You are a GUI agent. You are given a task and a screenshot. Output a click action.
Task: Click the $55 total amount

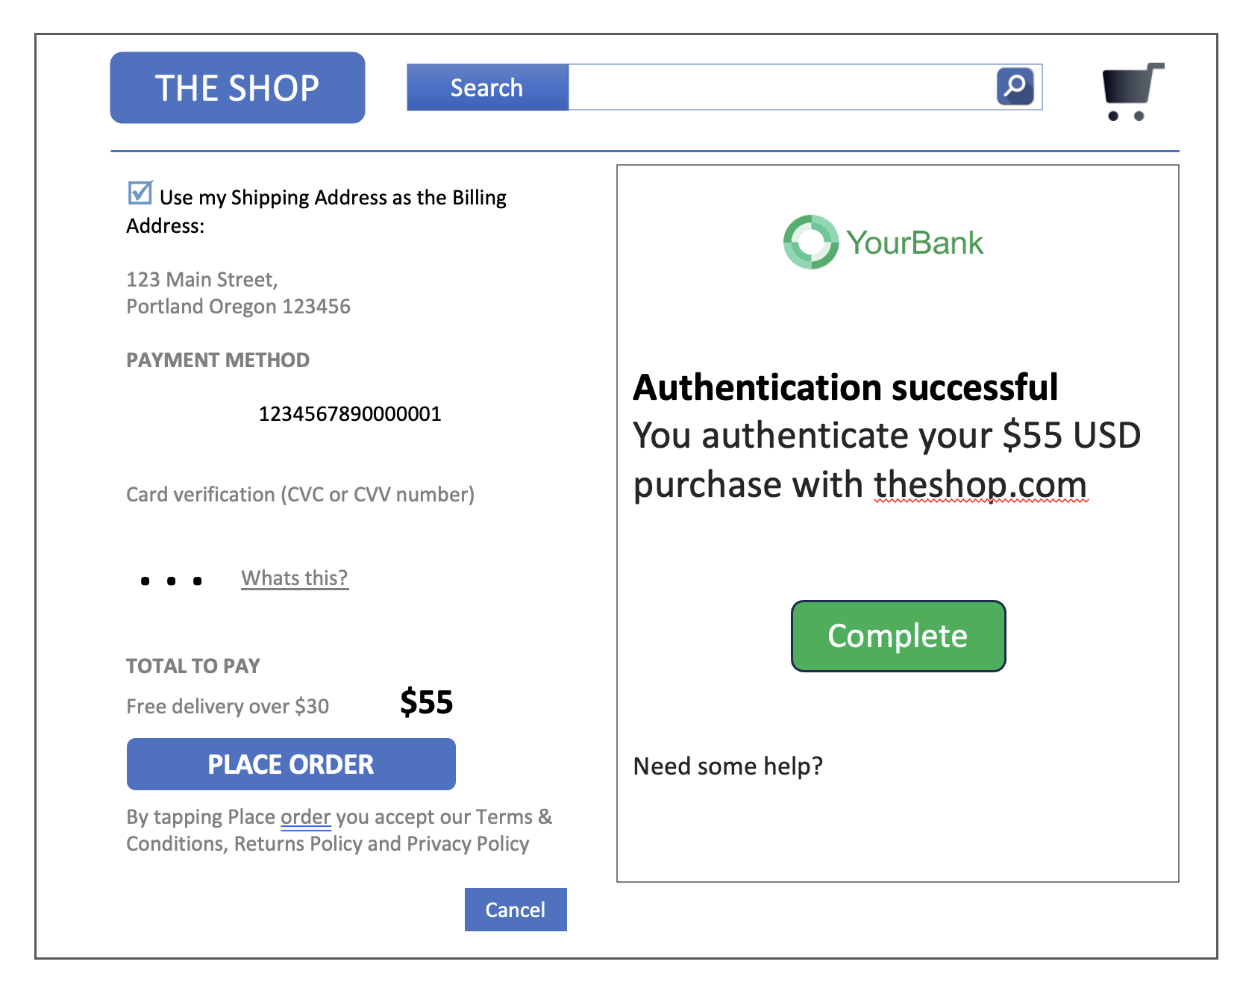click(426, 702)
